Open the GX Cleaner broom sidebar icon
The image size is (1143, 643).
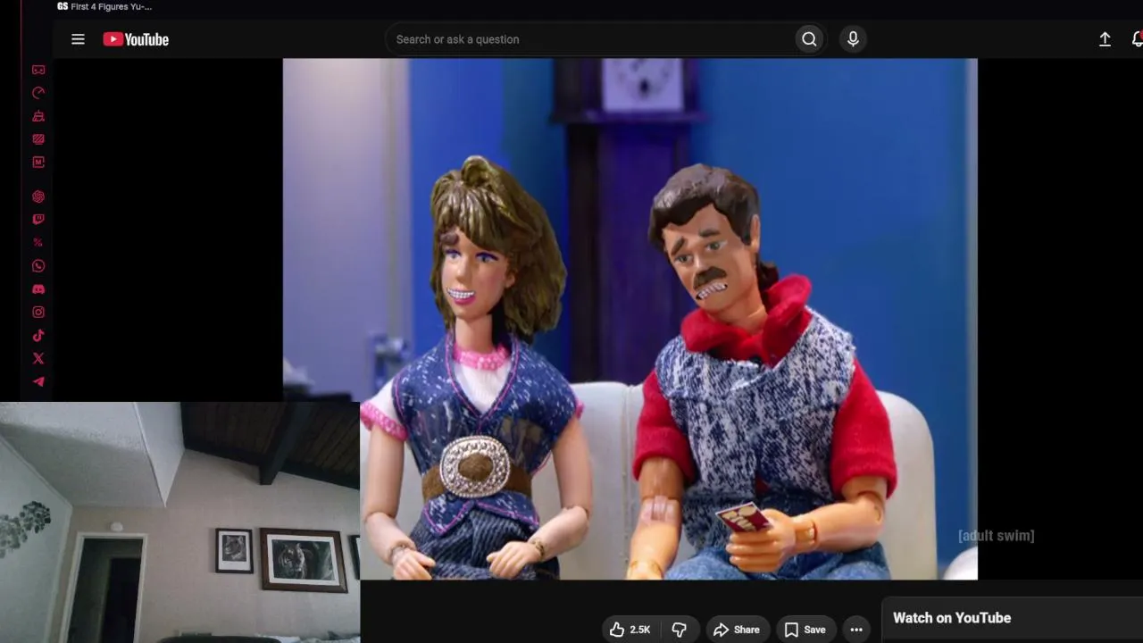(38, 116)
